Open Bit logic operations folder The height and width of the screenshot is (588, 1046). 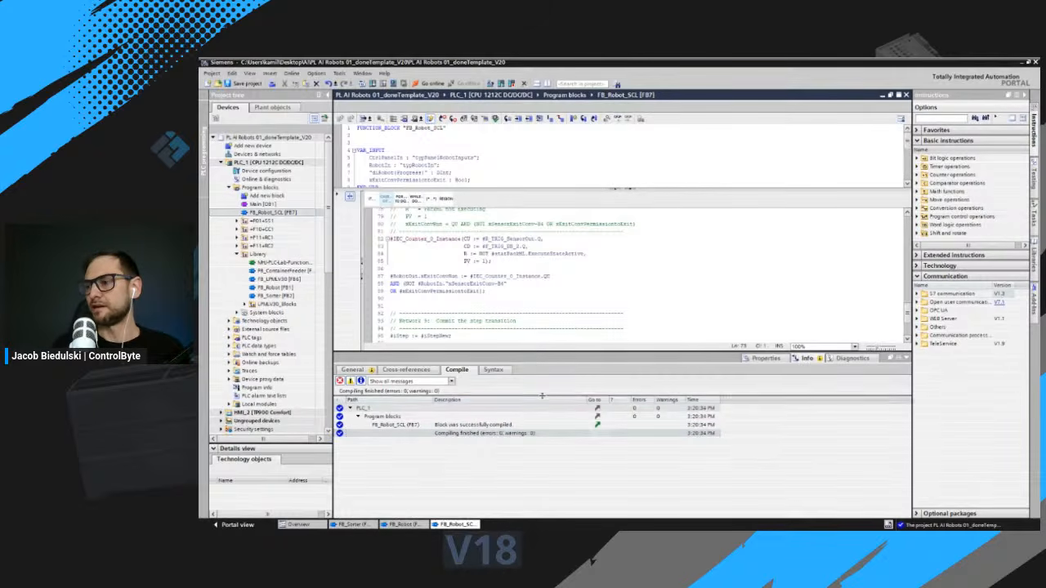952,158
